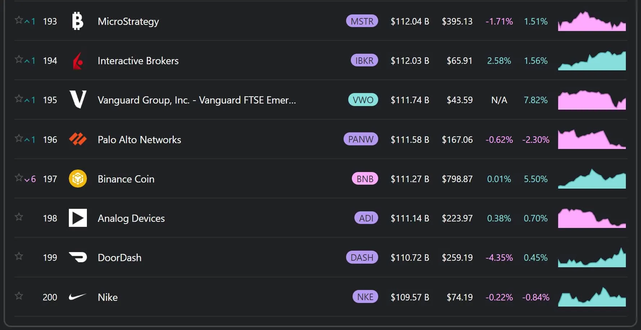Image resolution: width=641 pixels, height=330 pixels.
Task: Click the VWO ticker badge
Action: pos(363,100)
